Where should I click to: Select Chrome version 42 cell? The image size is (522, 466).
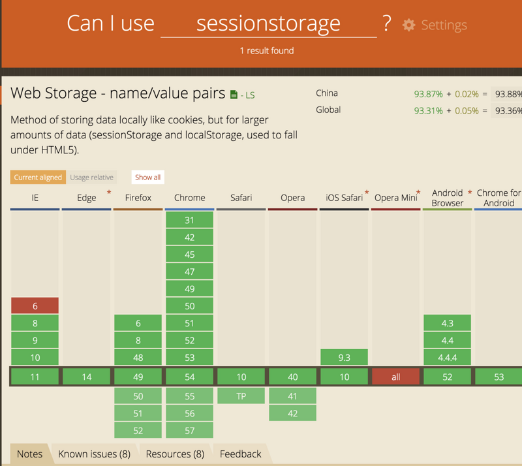click(x=189, y=238)
